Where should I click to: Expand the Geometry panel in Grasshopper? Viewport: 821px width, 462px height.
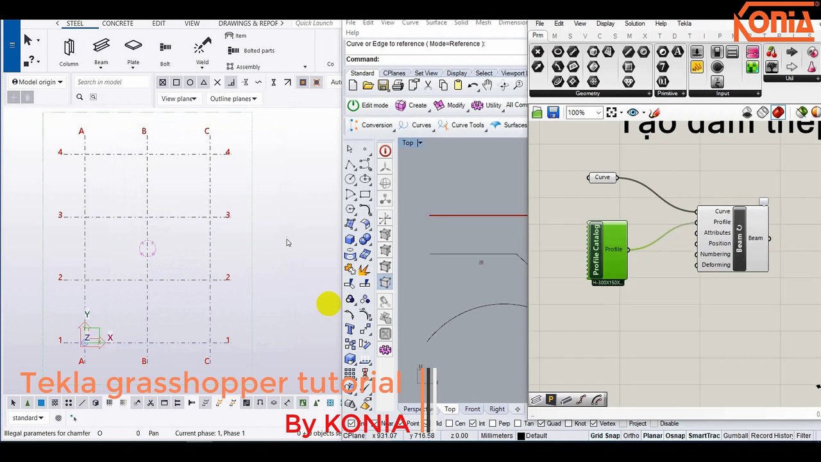649,94
